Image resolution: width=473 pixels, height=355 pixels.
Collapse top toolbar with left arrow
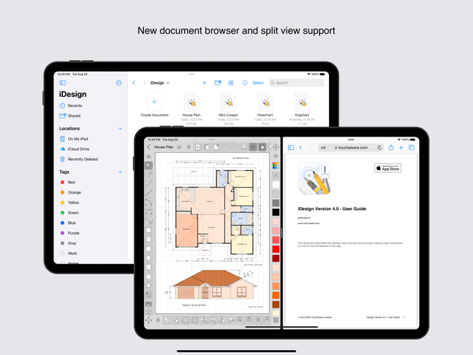click(189, 147)
